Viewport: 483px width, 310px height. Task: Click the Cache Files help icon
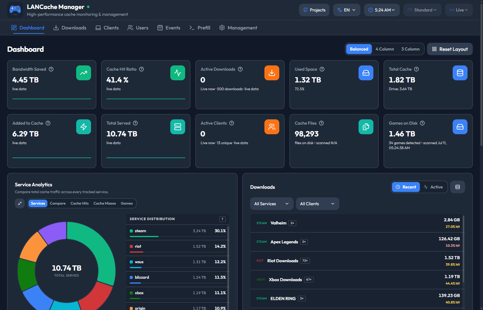[321, 123]
